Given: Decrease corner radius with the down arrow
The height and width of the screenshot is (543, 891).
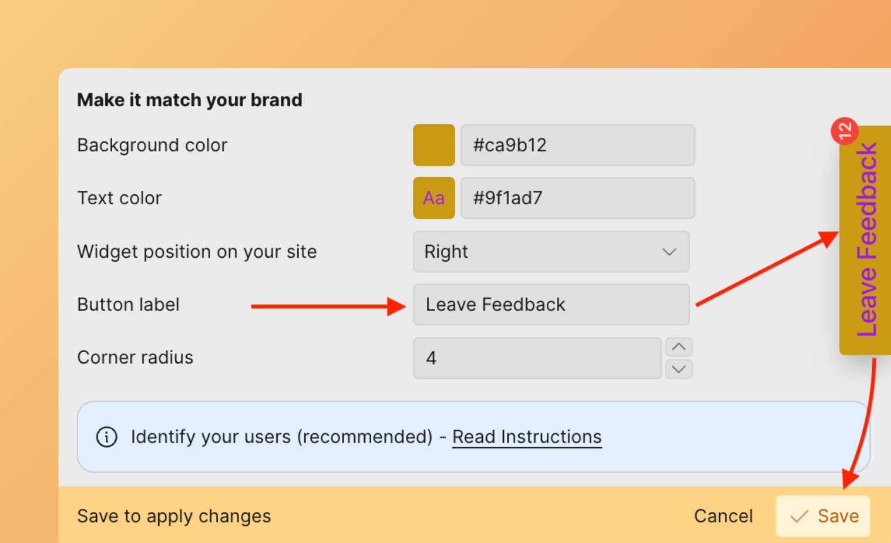Looking at the screenshot, I should point(678,369).
